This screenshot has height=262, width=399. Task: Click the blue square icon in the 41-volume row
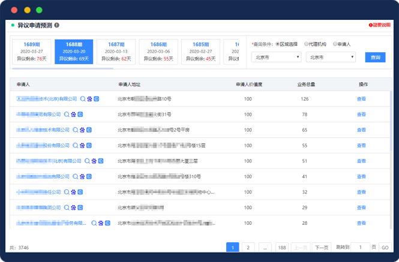89,176
